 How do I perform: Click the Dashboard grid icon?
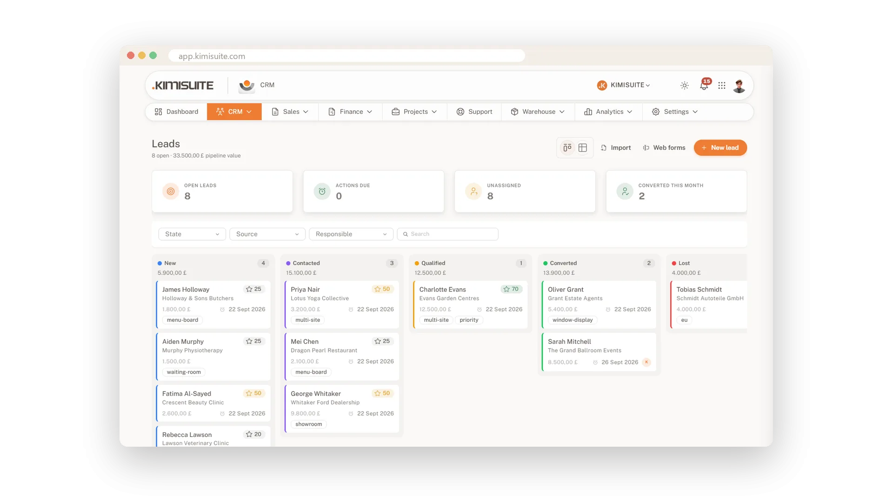point(158,112)
